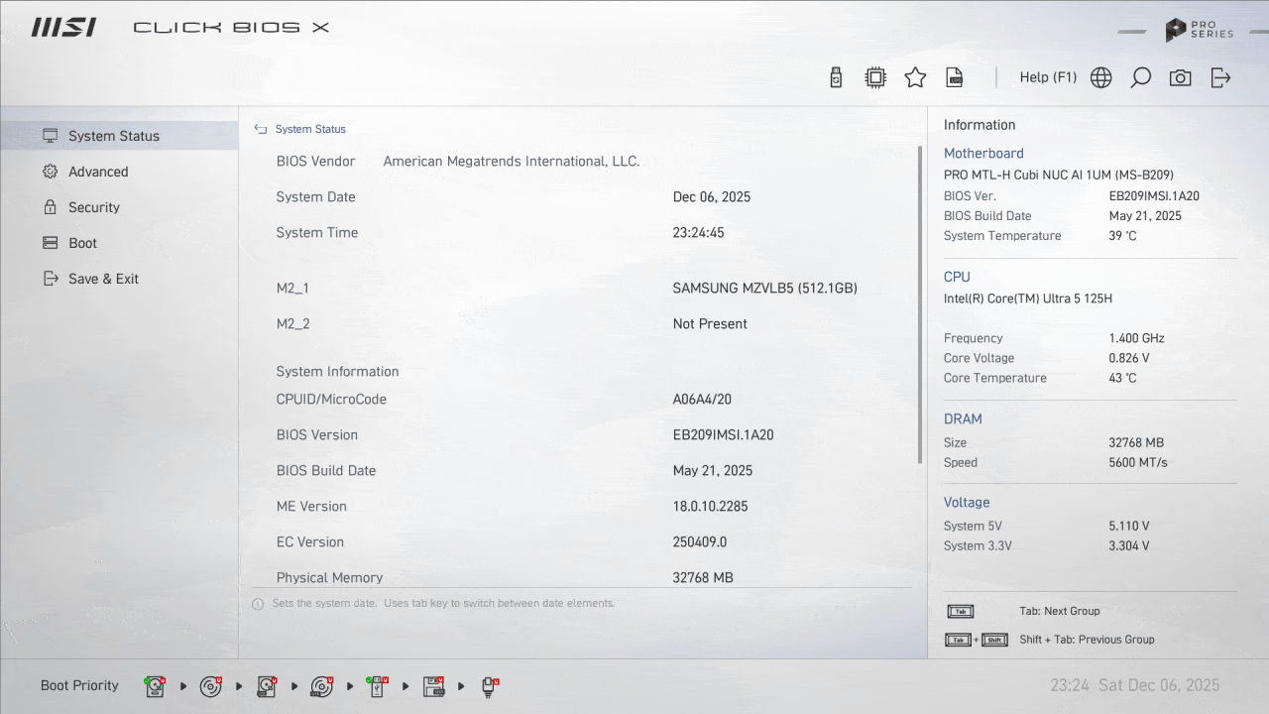1269x714 pixels.
Task: Select the first hard disk boot device
Action: pos(156,686)
